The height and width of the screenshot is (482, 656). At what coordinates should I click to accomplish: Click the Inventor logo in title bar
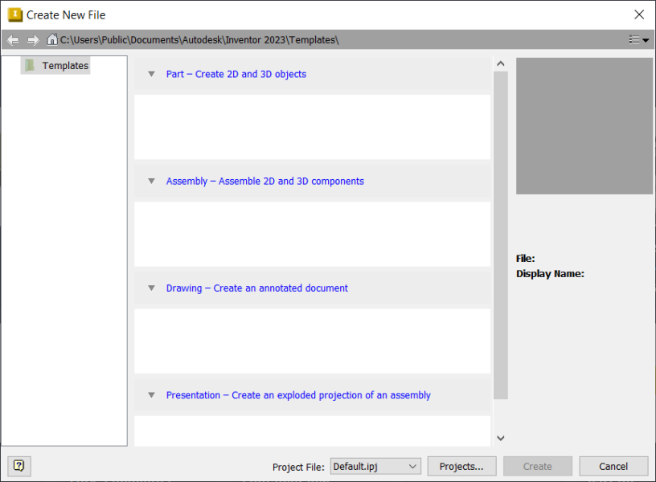[15, 14]
